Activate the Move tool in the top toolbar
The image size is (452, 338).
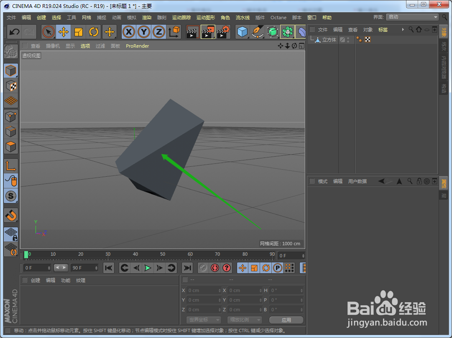[x=64, y=32]
